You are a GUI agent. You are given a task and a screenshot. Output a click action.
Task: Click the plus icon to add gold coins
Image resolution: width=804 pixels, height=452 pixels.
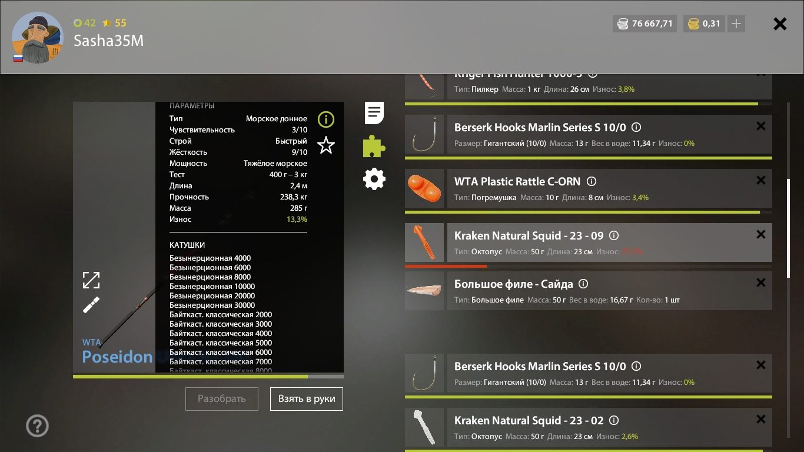click(736, 24)
